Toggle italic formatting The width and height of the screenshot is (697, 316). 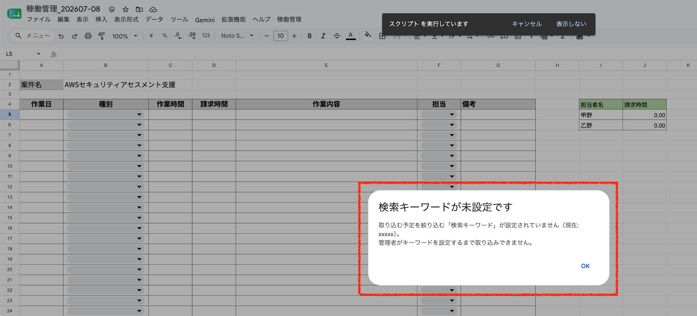[x=323, y=36]
